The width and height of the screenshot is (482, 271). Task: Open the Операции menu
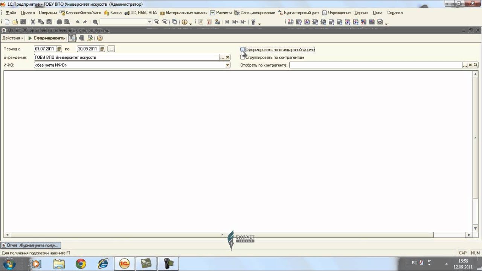[47, 13]
